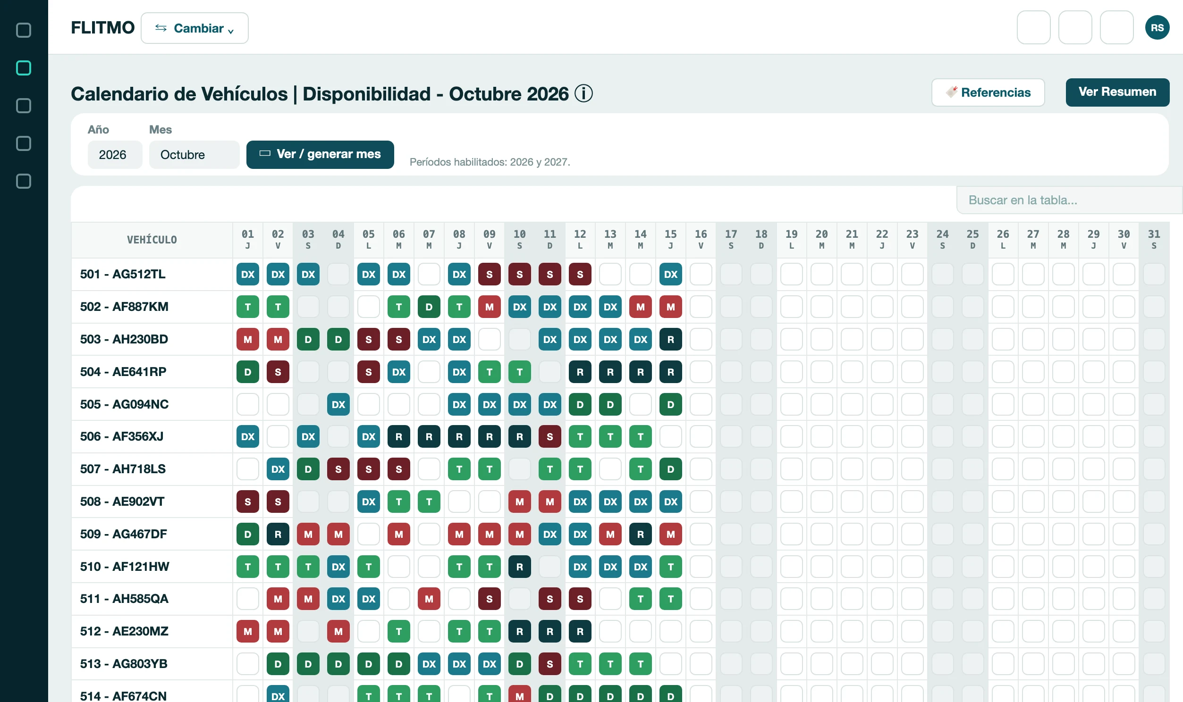Click the R cell for 503 on day 15
1183x702 pixels.
[x=670, y=340]
